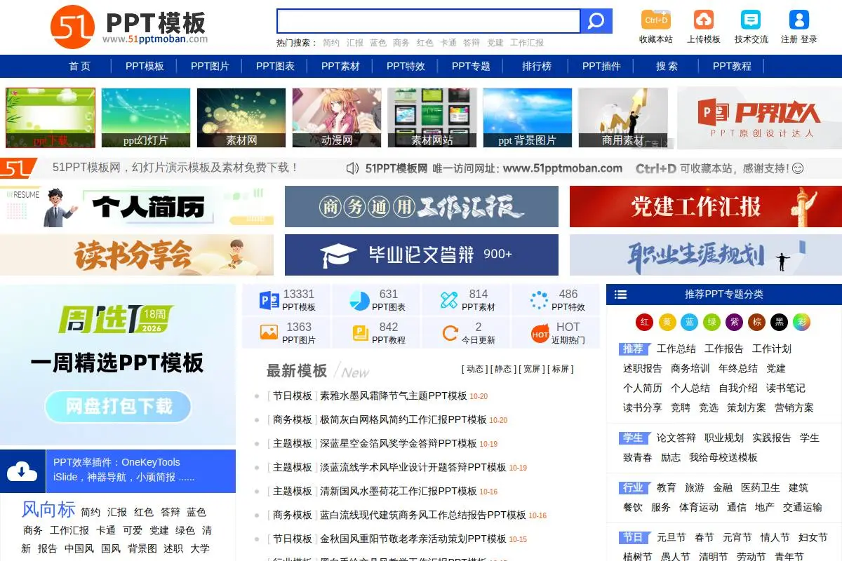Screen dimensions: 842x561
Task: Open the 13331 PPT模板 stats icon
Action: [269, 301]
